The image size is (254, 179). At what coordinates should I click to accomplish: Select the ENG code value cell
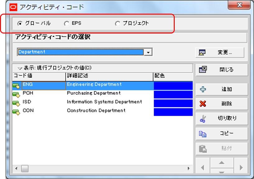coord(44,86)
